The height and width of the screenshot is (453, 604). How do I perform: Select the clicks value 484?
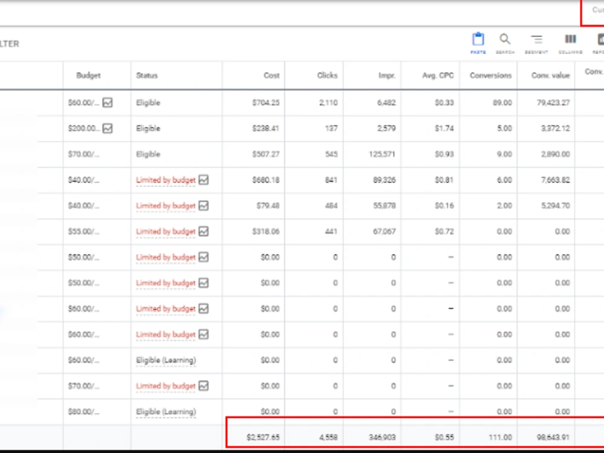[x=331, y=206]
